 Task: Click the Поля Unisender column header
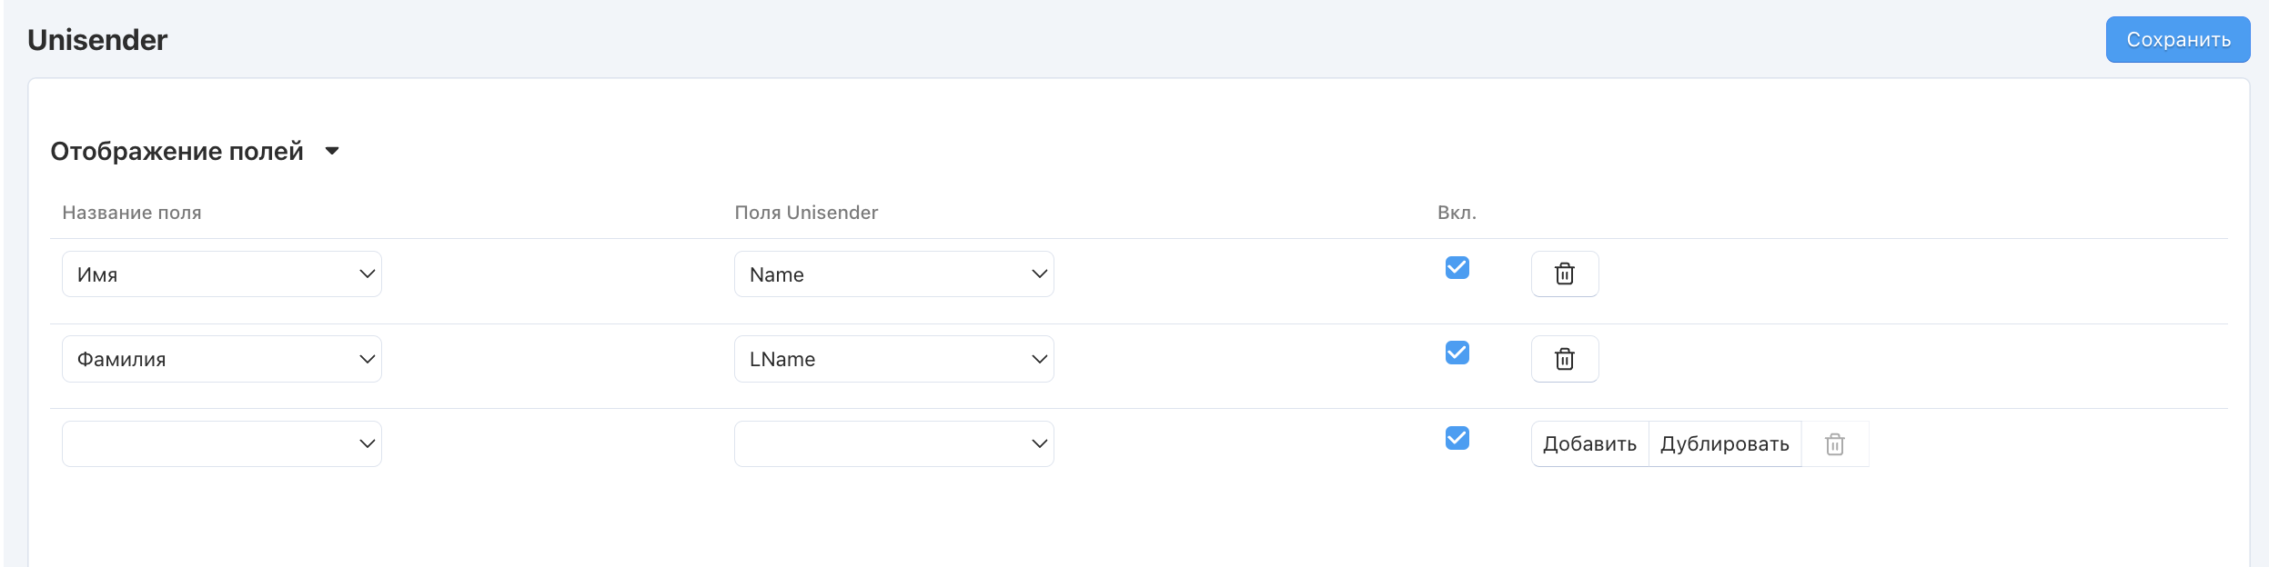tap(806, 213)
